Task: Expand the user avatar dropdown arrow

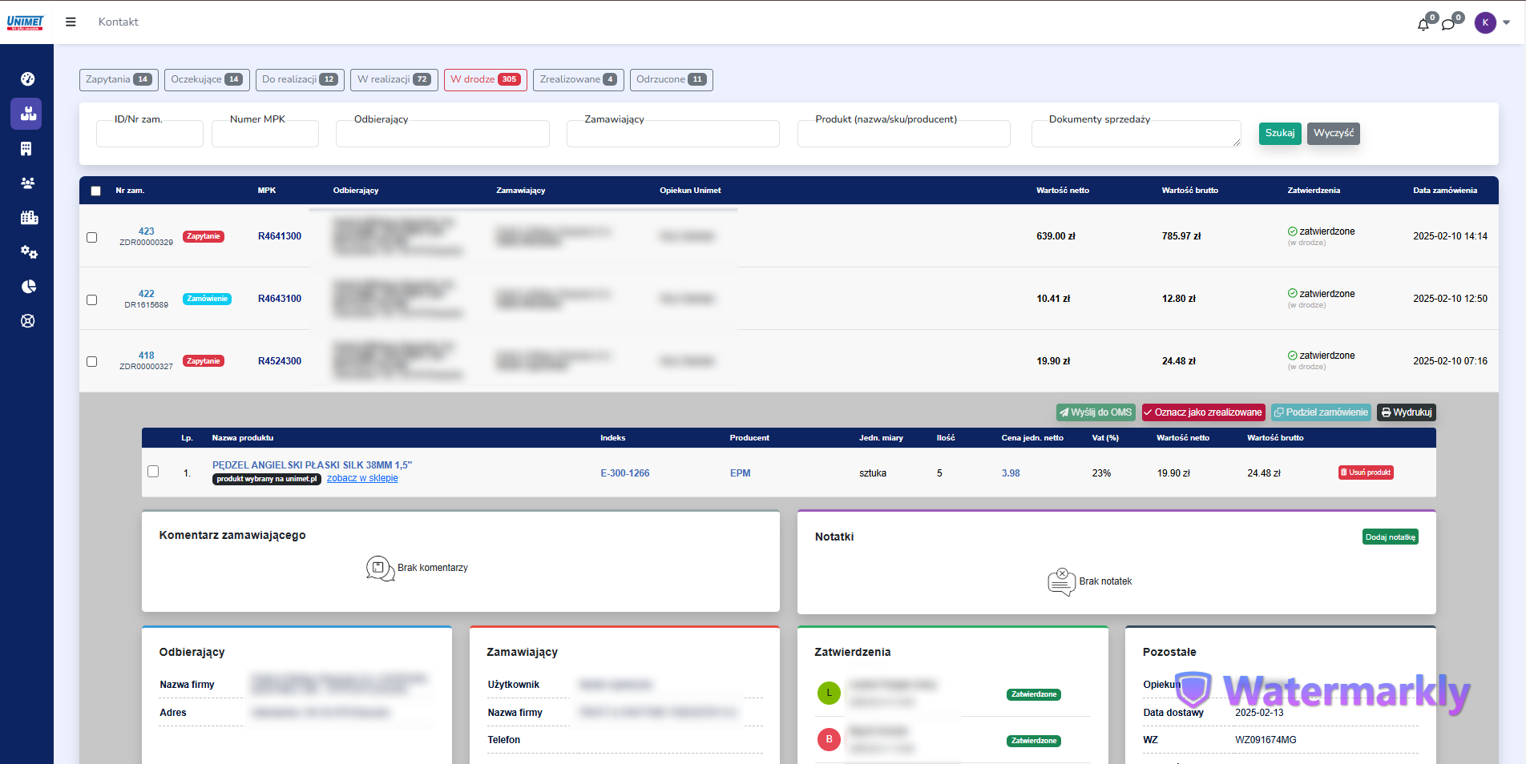Action: (x=1507, y=22)
